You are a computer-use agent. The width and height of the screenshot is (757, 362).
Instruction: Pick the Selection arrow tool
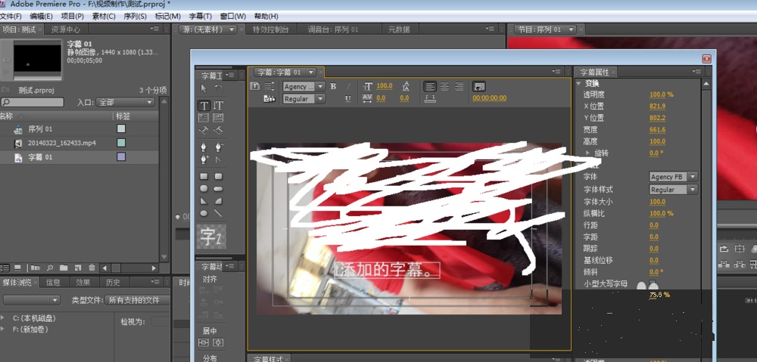pos(204,88)
